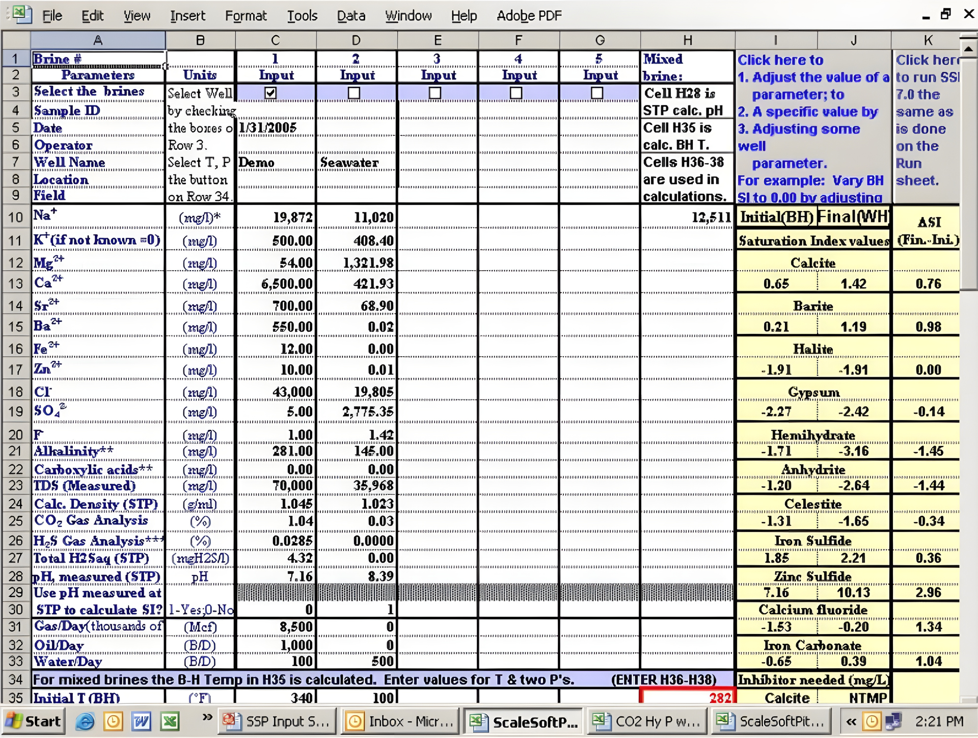The width and height of the screenshot is (978, 738).
Task: Select Zinc Sulfide final SI 10.13
Action: [854, 592]
